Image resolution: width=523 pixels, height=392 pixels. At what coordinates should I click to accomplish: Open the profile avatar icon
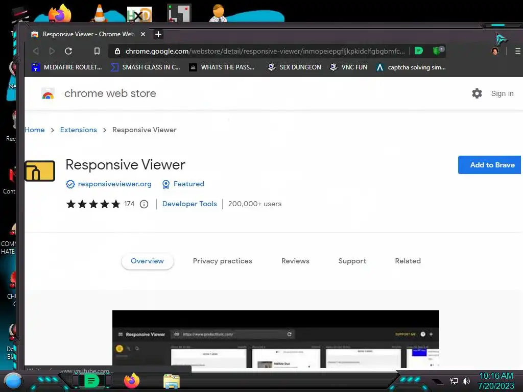[495, 51]
